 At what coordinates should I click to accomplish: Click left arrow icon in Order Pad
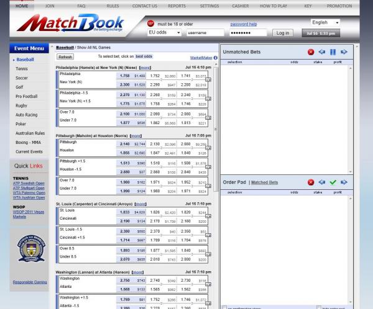[x=322, y=182]
